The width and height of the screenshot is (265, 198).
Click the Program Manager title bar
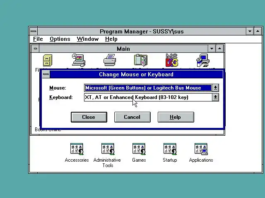(x=142, y=31)
